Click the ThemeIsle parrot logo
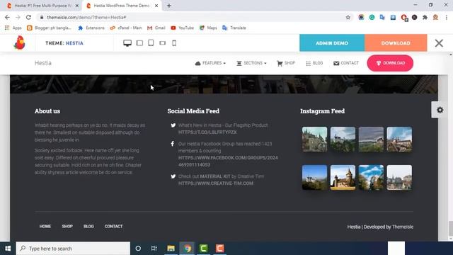 click(20, 42)
